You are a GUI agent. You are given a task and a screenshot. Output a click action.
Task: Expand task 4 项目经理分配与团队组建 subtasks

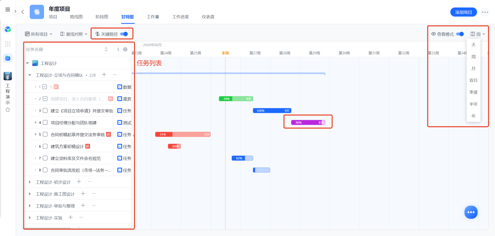tap(35, 123)
